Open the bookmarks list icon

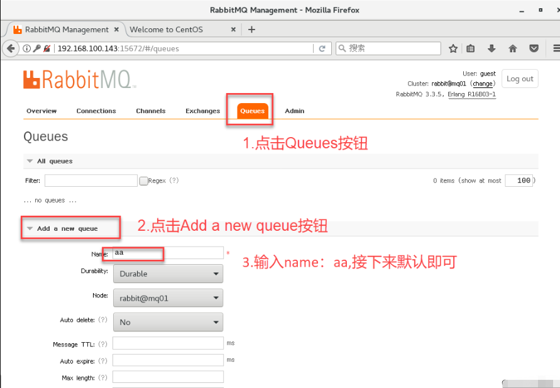pos(471,48)
